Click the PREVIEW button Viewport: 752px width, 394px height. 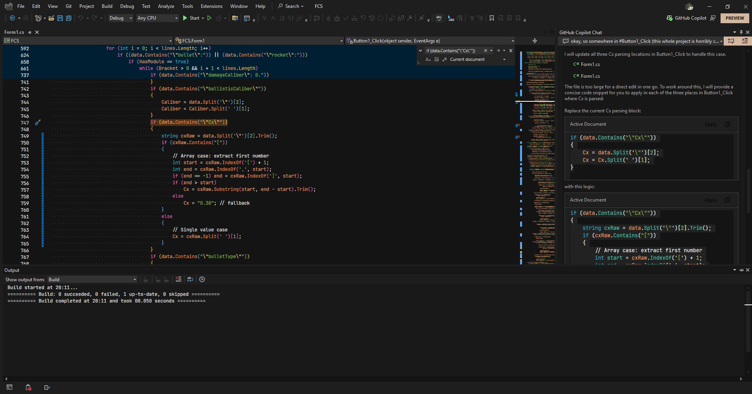click(x=735, y=18)
